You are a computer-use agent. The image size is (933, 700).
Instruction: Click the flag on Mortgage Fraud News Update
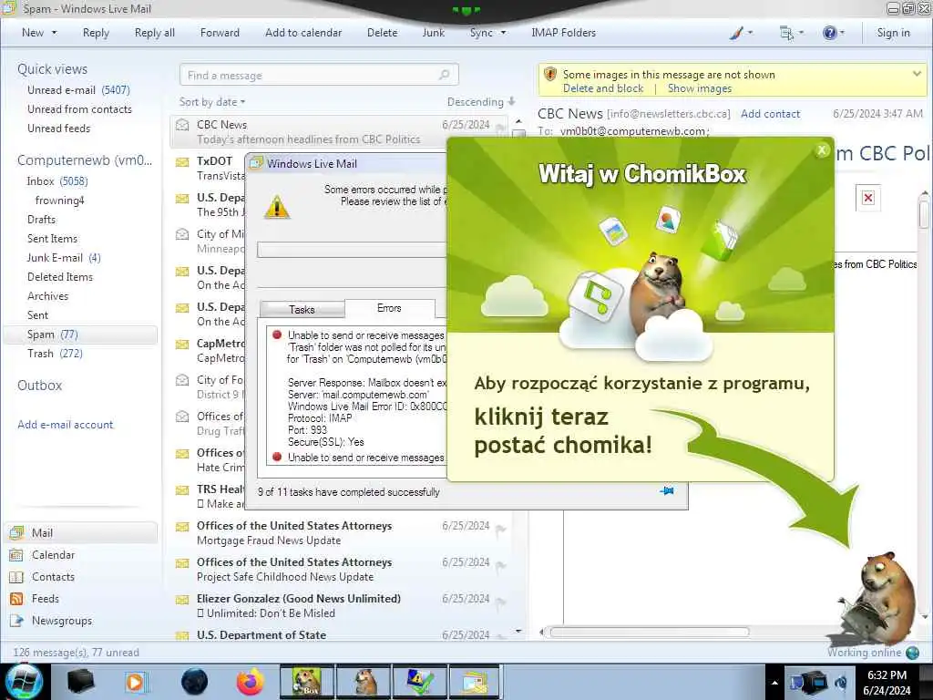pos(500,530)
